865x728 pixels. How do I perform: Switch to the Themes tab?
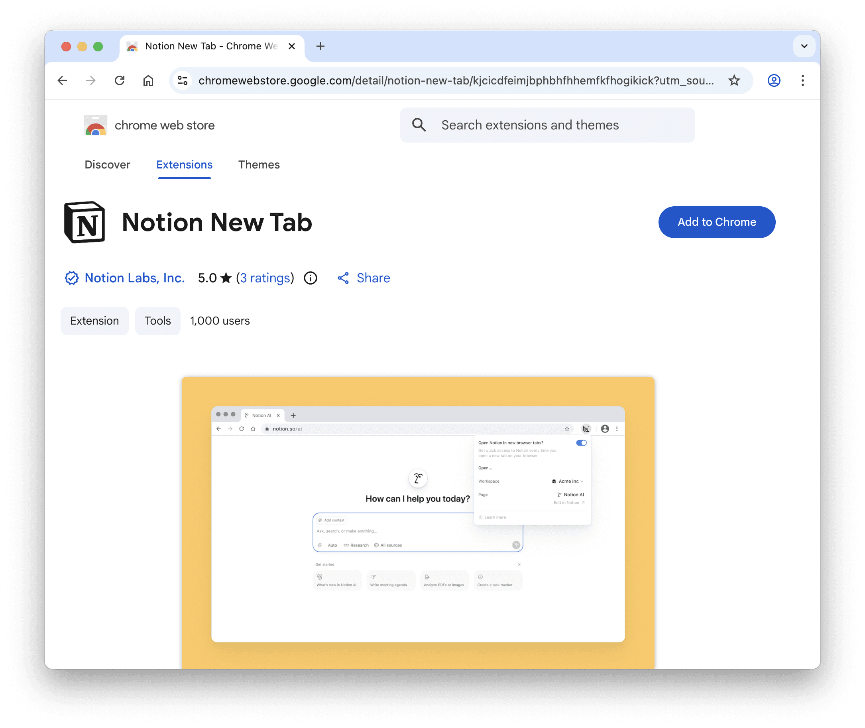pos(259,164)
